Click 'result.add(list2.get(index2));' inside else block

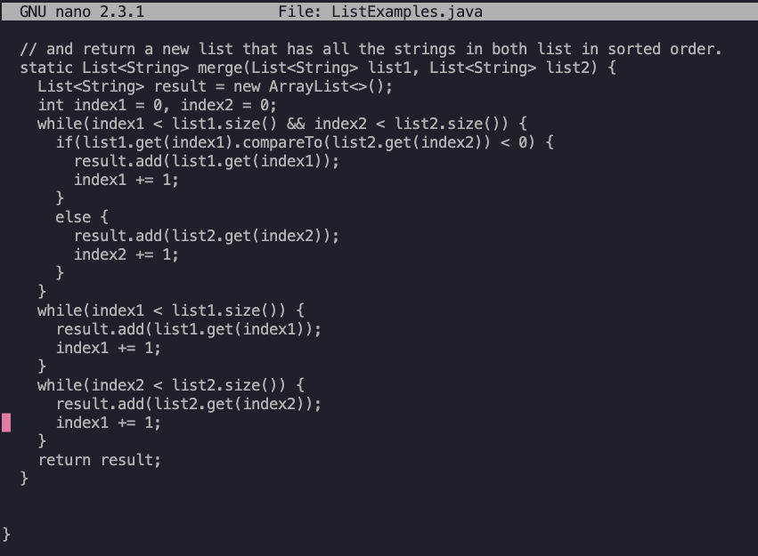[x=207, y=236]
